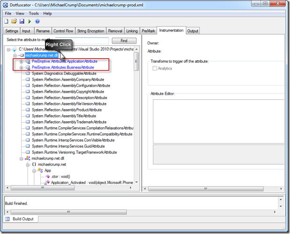This screenshot has height=234, width=290.
Task: Click the Attribute Editor text area
Action: (218, 122)
